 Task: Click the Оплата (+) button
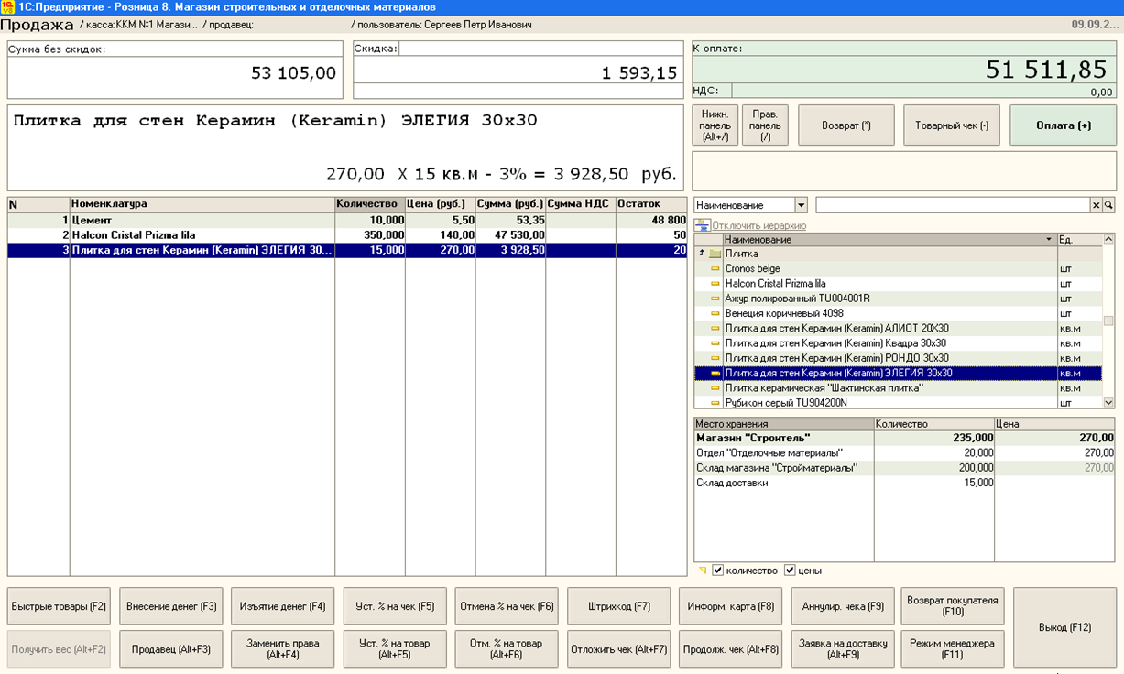pyautogui.click(x=1063, y=125)
